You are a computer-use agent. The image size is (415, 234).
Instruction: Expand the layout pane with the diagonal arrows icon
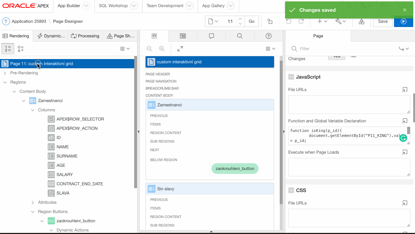[x=180, y=49]
